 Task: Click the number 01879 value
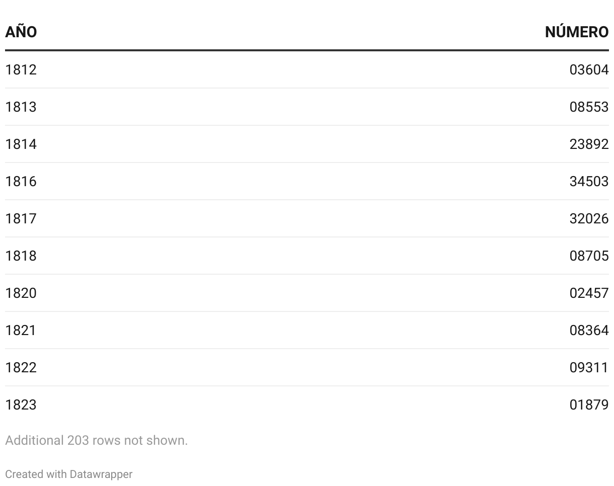[589, 404]
